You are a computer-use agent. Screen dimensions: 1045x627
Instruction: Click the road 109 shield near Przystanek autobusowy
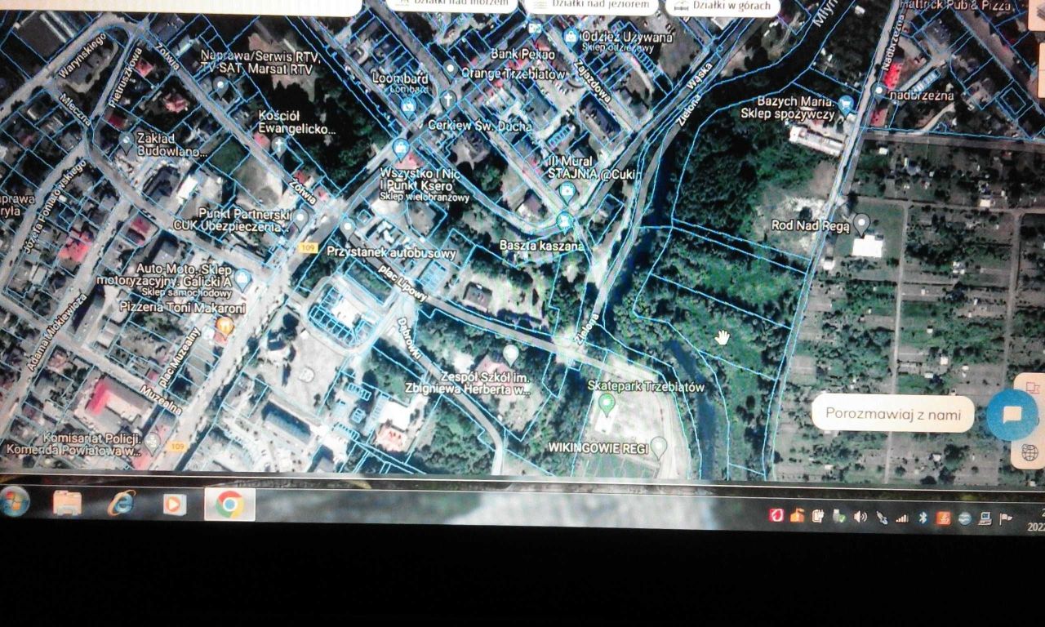(x=307, y=247)
